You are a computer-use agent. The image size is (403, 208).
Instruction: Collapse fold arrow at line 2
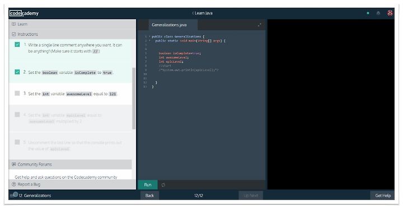pyautogui.click(x=149, y=41)
